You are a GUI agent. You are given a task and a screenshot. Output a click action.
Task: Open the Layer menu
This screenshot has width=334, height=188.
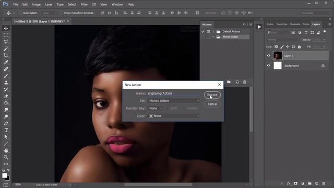pyautogui.click(x=49, y=4)
